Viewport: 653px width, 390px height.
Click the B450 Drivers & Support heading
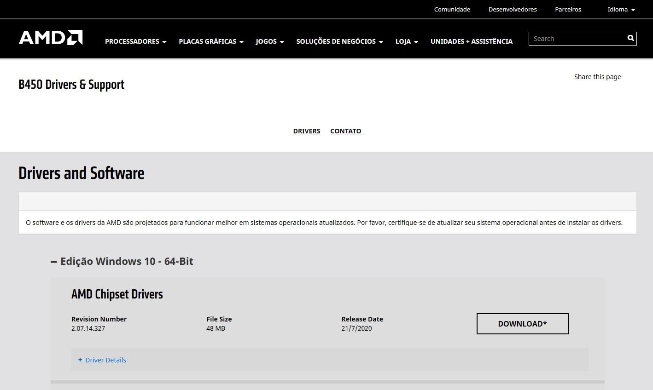tap(71, 85)
